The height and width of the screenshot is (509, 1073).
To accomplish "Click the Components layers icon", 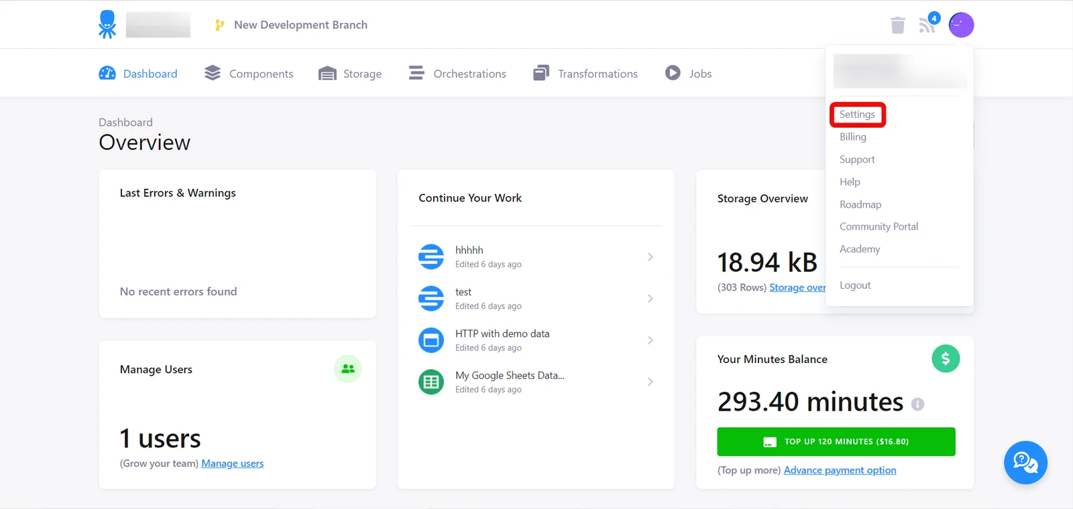I will (213, 73).
